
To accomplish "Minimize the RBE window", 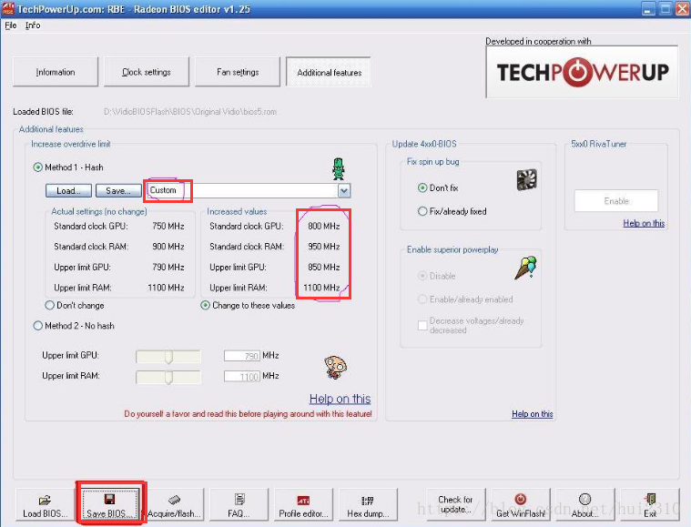I will click(648, 9).
